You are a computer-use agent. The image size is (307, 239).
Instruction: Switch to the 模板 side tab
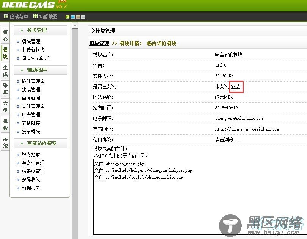pos(5,124)
